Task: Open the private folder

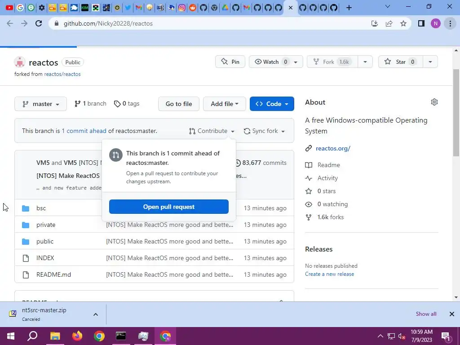Action: (x=46, y=225)
